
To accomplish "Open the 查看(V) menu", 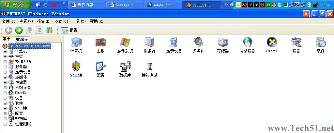I will pyautogui.click(x=26, y=21).
